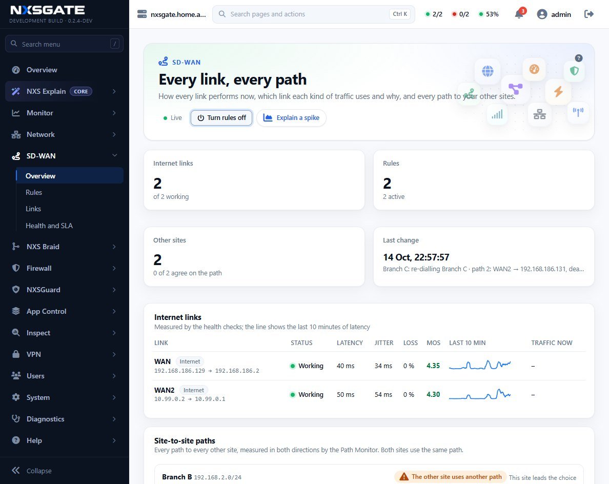Expand the Network menu chevron
Viewport: 609px width, 484px height.
point(114,134)
